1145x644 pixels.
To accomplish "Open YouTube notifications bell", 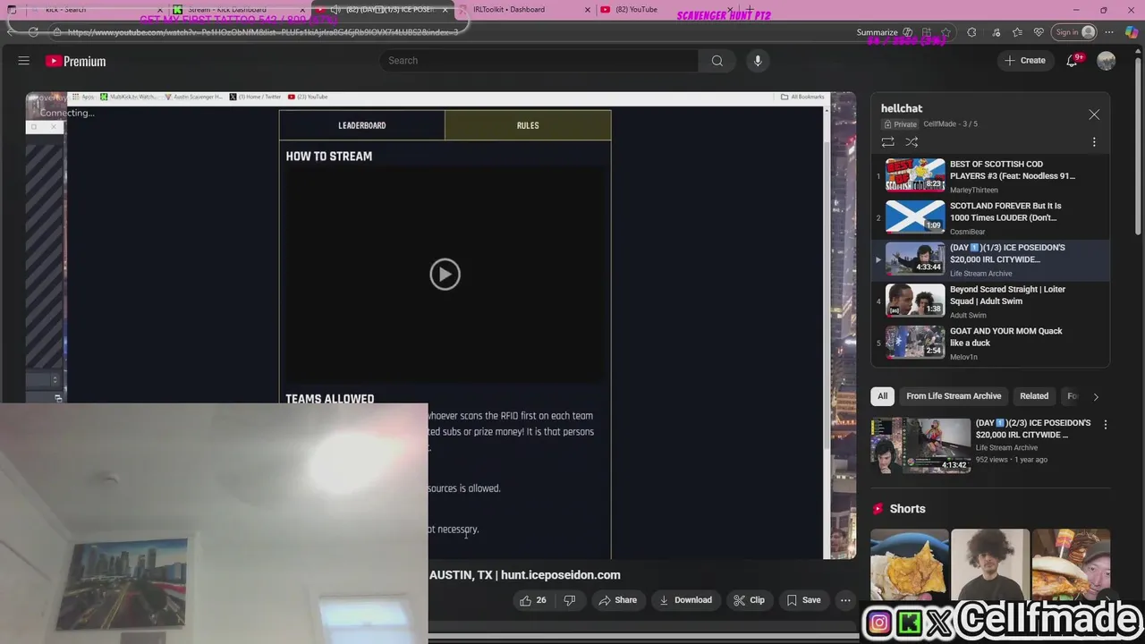I will [1073, 61].
